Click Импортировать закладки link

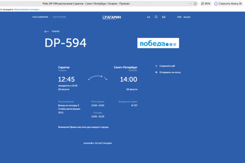[x=27, y=10]
